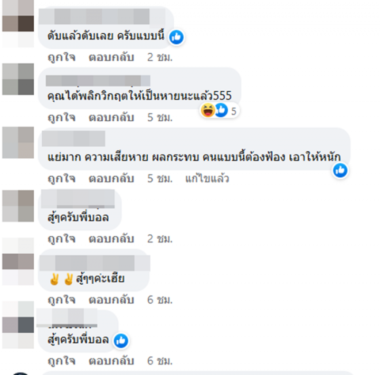
Task: Reply to 'ดับแล้วดับเลย' comment via ตอบกลับ
Action: tap(111, 58)
